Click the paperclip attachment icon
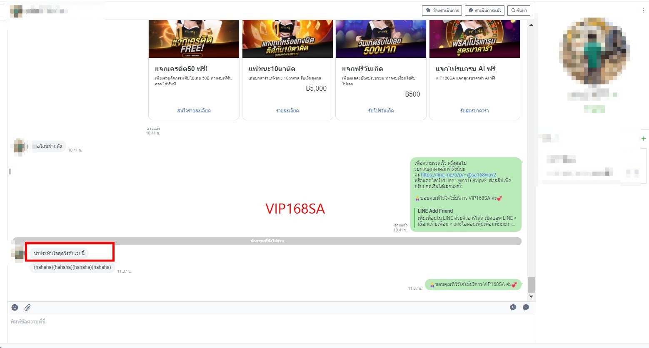 [x=27, y=307]
